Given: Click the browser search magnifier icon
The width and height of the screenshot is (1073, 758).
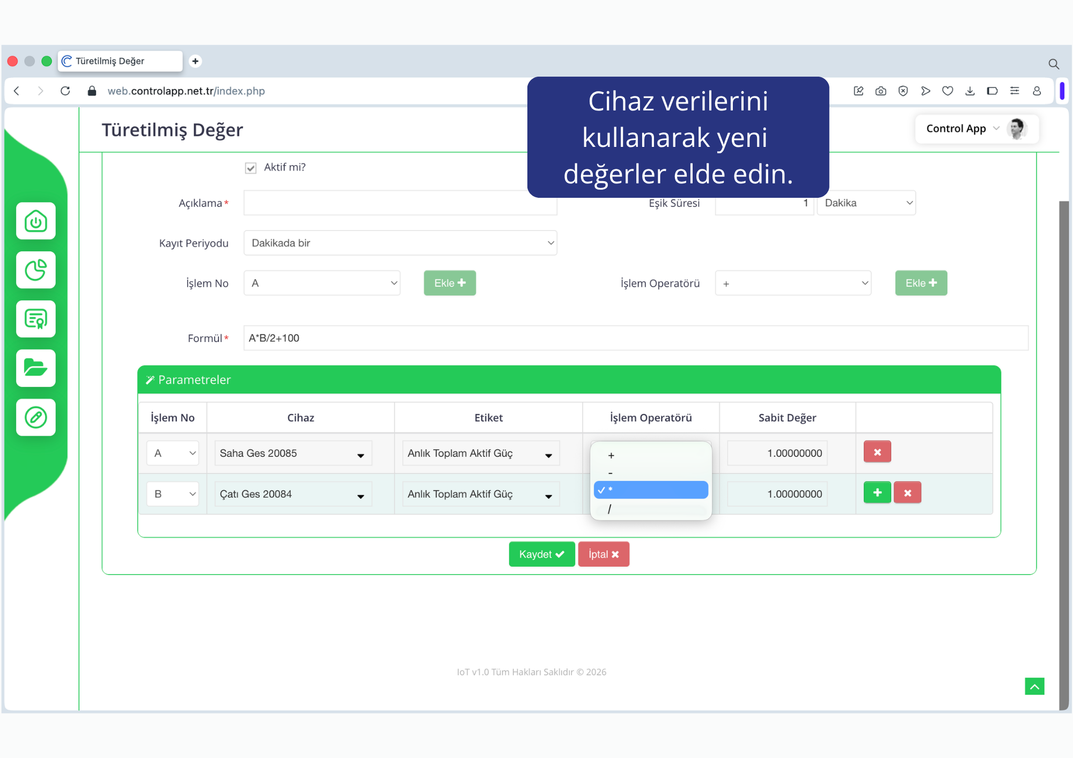Looking at the screenshot, I should pyautogui.click(x=1054, y=64).
